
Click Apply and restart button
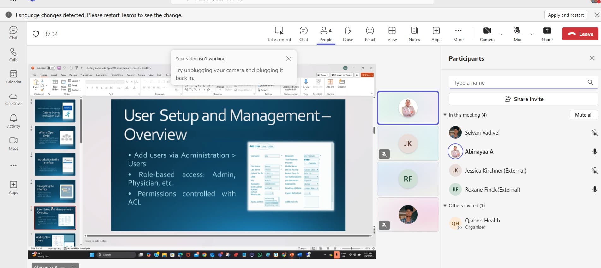click(566, 15)
